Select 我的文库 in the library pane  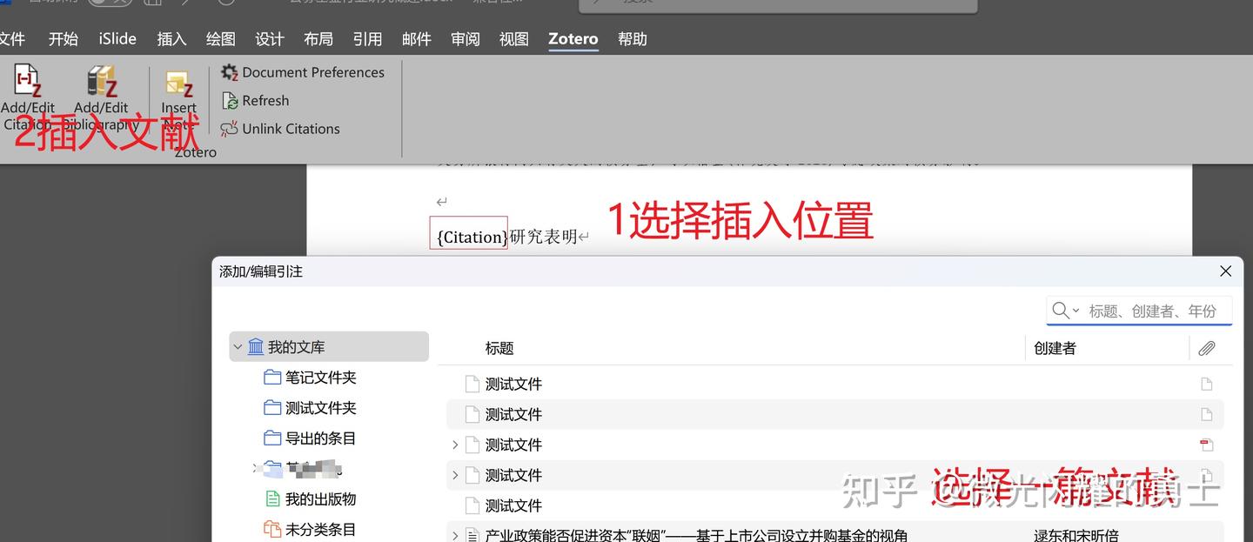(x=329, y=347)
